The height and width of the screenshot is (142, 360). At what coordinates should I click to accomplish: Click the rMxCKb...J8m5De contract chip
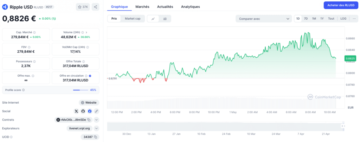[x=73, y=120]
